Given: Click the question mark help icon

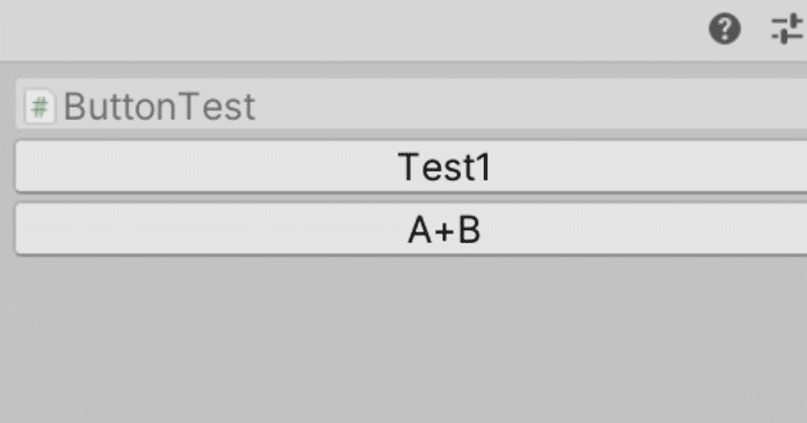Looking at the screenshot, I should (725, 30).
